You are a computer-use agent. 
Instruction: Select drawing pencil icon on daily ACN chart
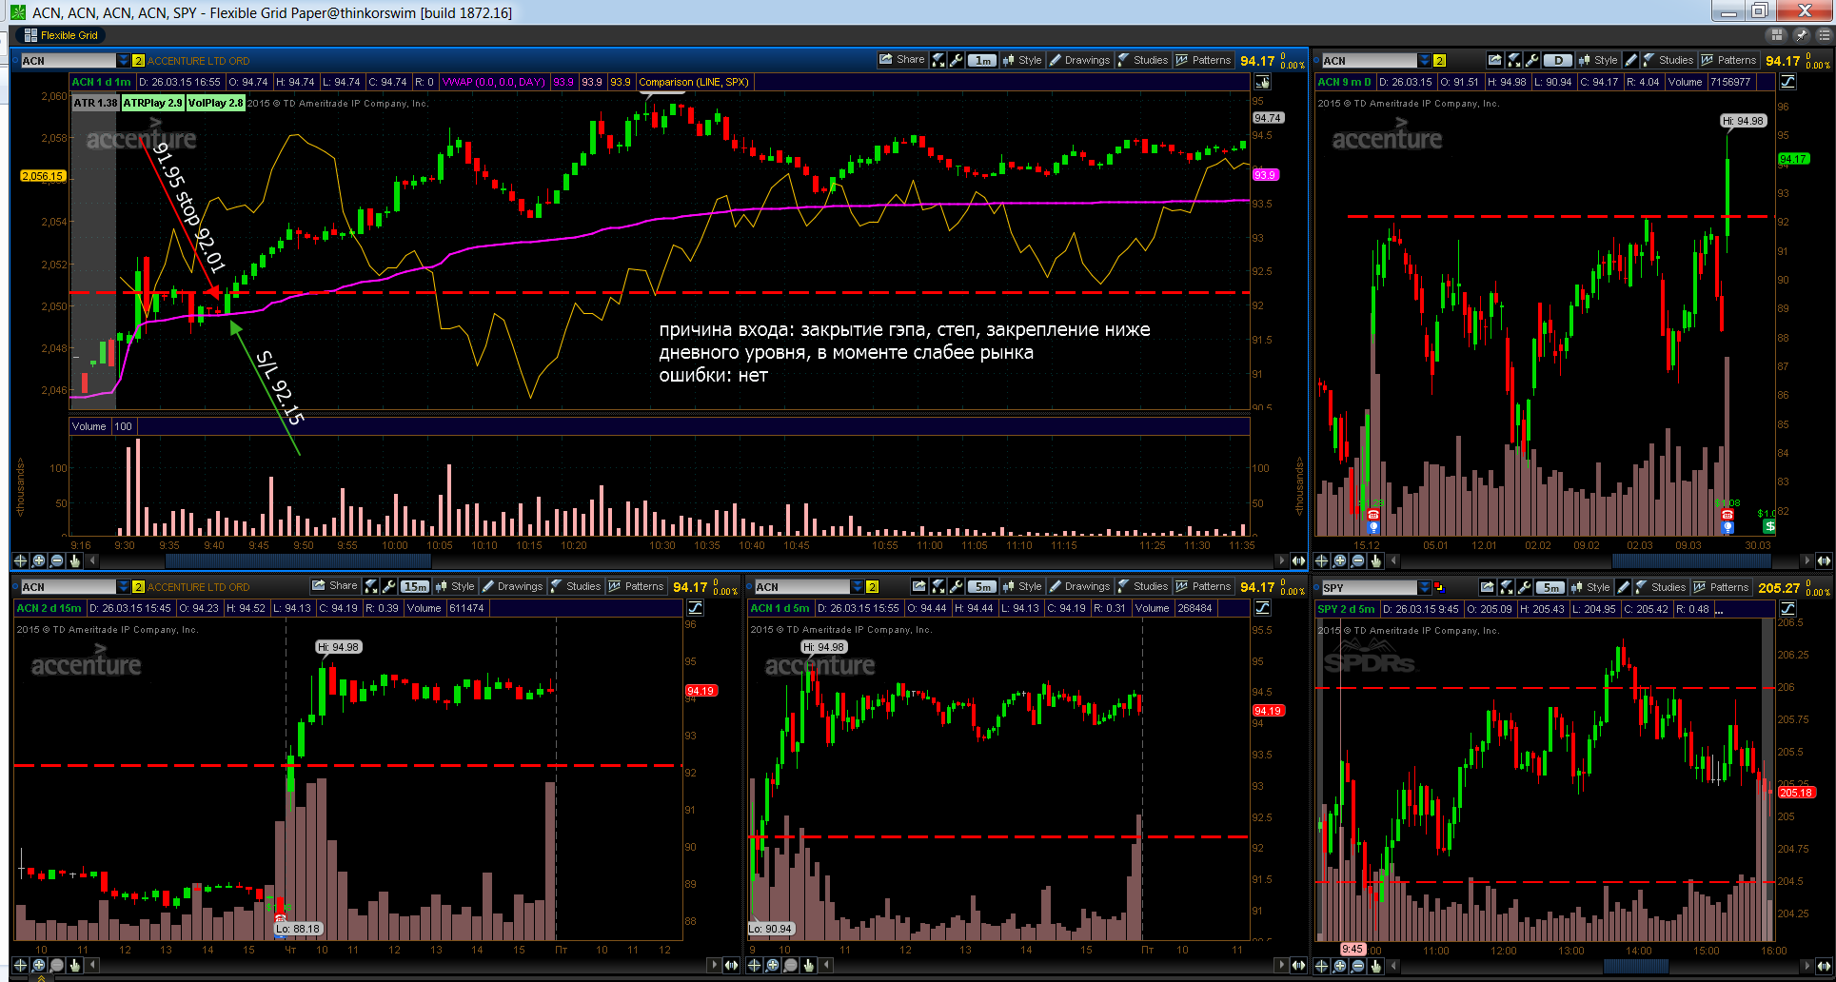pyautogui.click(x=1630, y=60)
